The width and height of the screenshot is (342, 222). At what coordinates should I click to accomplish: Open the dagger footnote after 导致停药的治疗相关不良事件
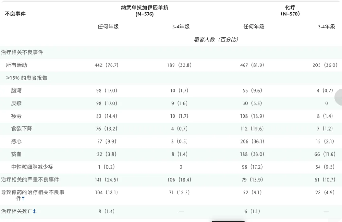(x=23, y=199)
